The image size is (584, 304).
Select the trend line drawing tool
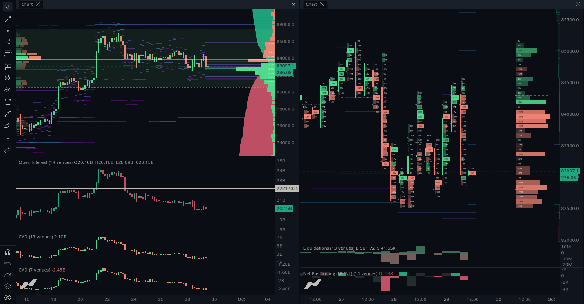[x=8, y=19]
